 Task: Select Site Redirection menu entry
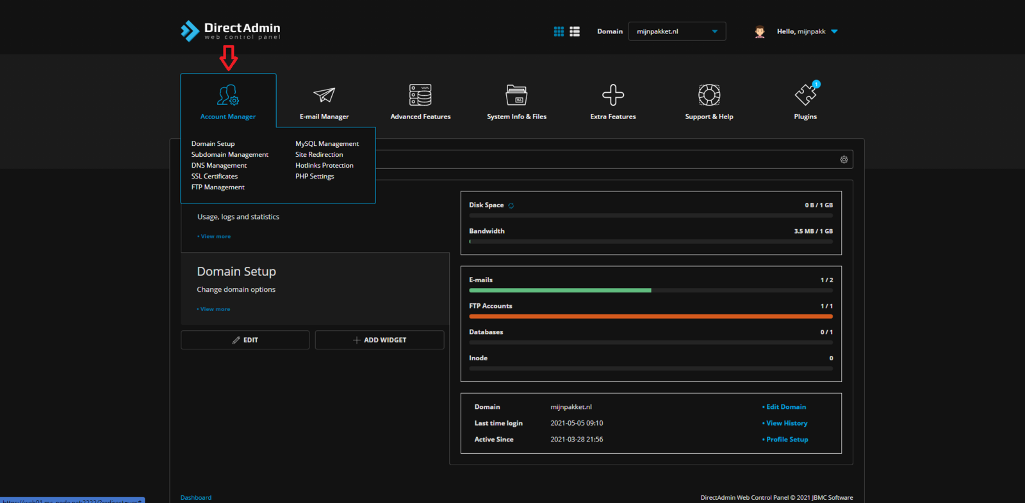click(319, 155)
